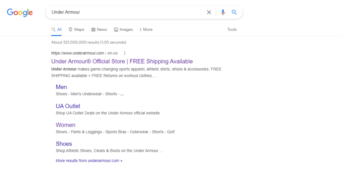The height and width of the screenshot is (170, 342).
Task: Switch to the Maps tab
Action: 76,29
